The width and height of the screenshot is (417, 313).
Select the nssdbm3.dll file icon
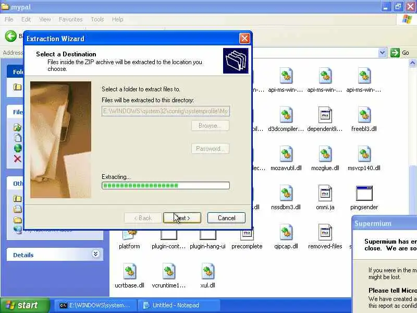click(x=286, y=193)
